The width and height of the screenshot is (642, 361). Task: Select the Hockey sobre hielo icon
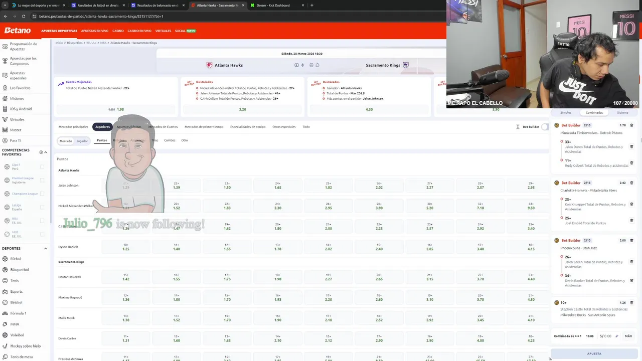[x=5, y=346]
